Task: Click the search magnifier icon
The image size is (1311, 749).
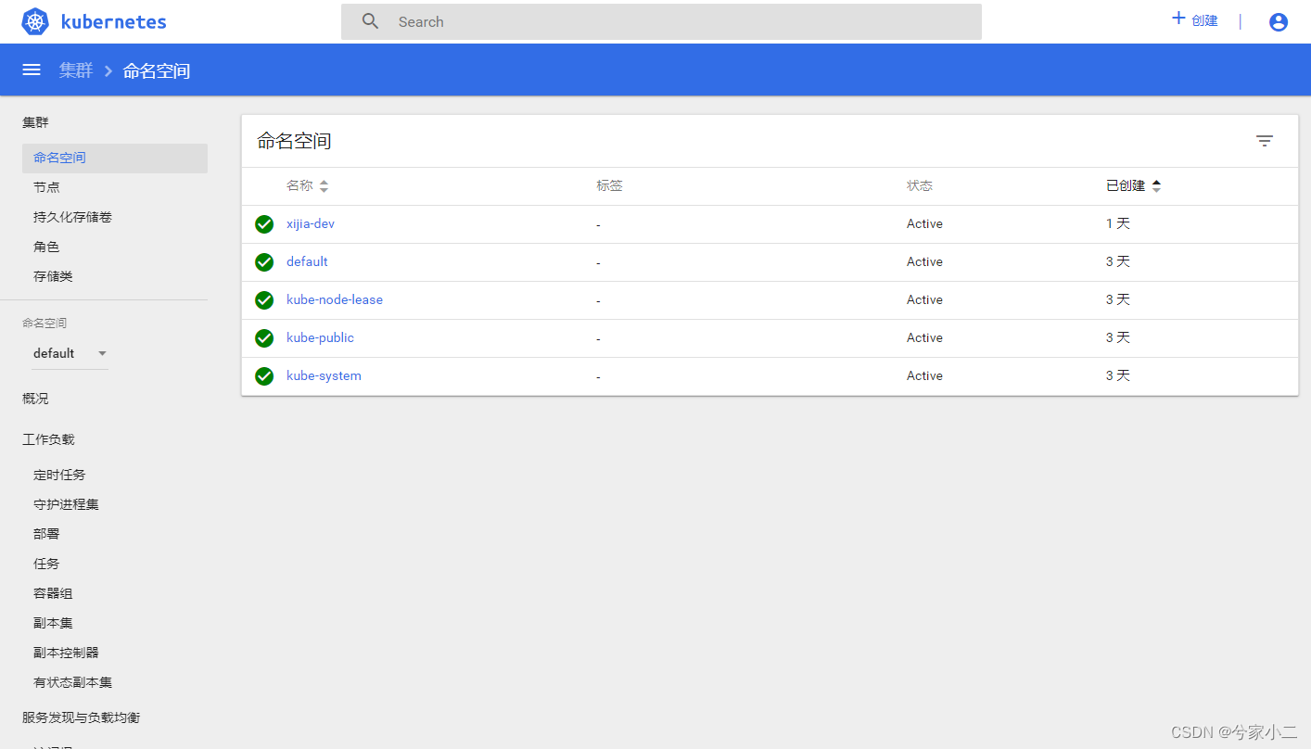Action: 369,20
